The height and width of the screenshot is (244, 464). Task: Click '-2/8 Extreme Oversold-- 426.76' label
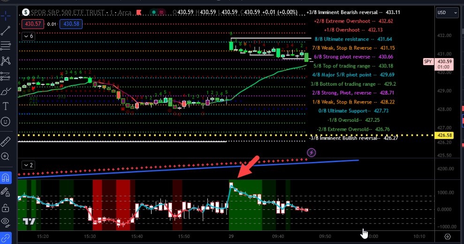[353, 129]
